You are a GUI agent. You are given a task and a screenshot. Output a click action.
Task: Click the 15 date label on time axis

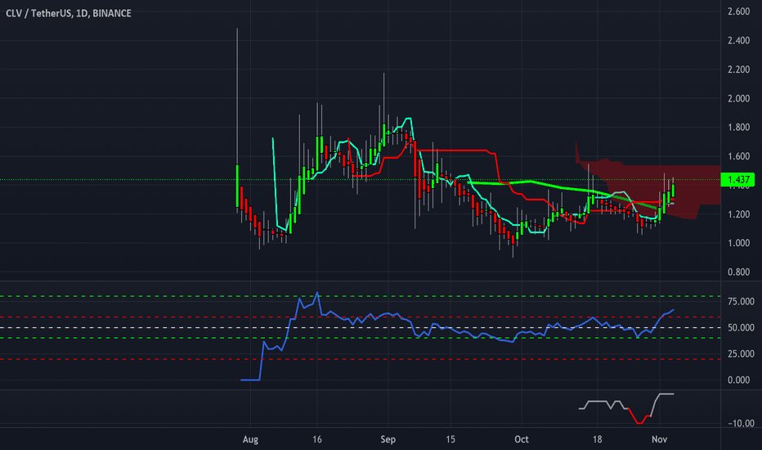450,439
